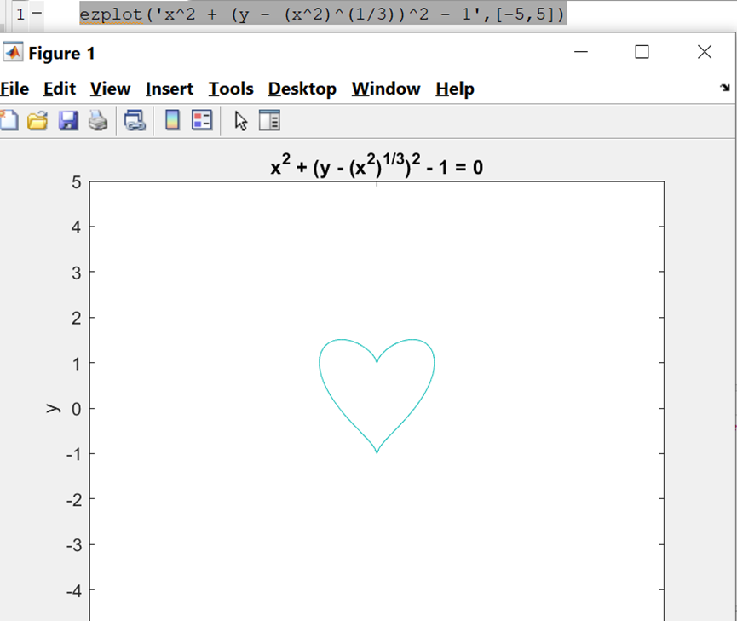Open the Edit menu
Image resolution: width=737 pixels, height=621 pixels.
point(60,89)
